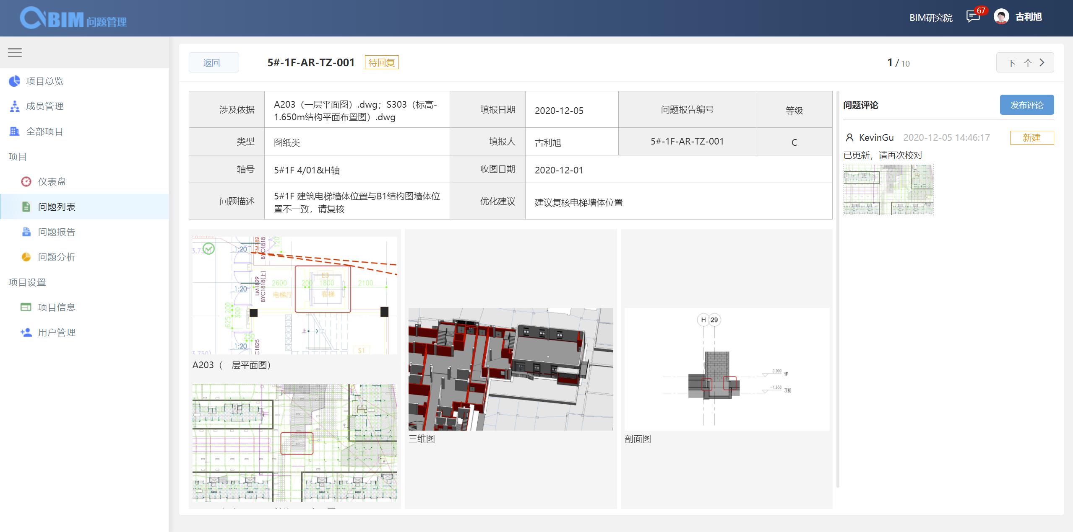Click the 全部项目 building icon

tap(15, 132)
